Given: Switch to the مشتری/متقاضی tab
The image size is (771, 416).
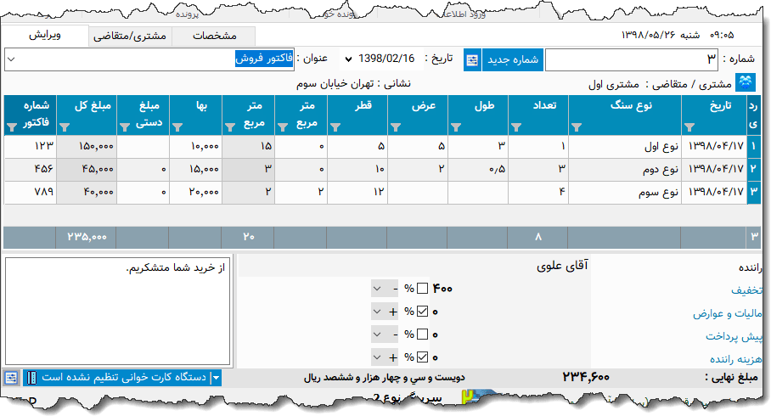Looking at the screenshot, I should [130, 37].
